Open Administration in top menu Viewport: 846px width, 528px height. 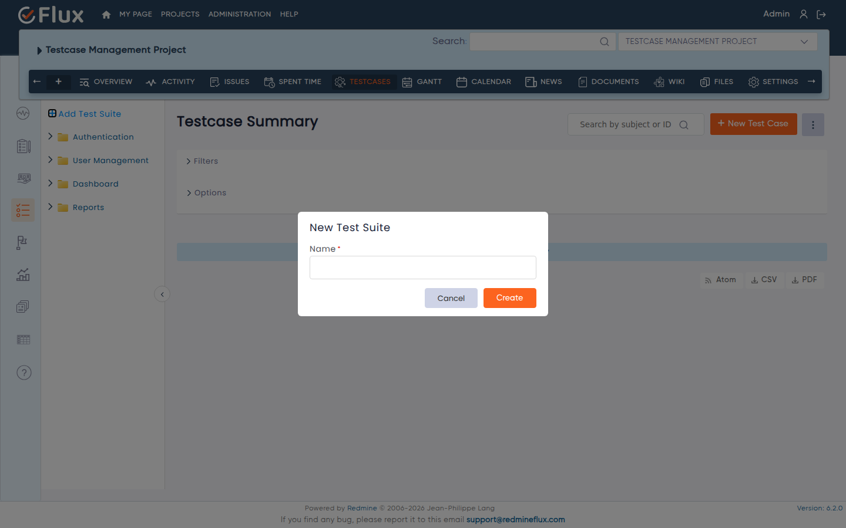240,14
